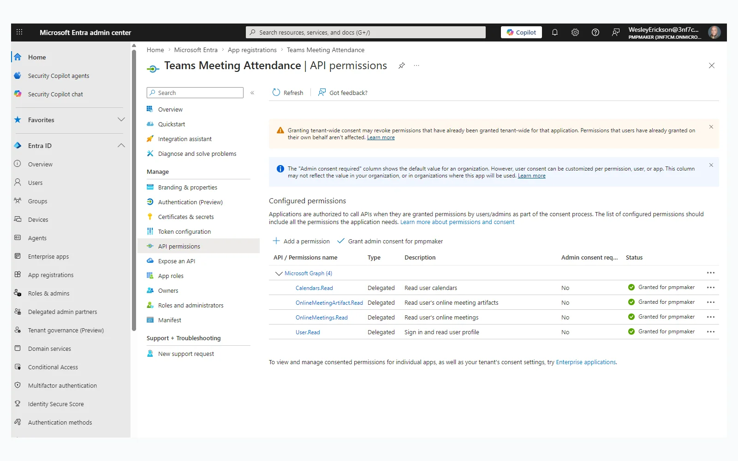Expand the Favorites section
Screen dimensions: 738x461
click(x=121, y=120)
